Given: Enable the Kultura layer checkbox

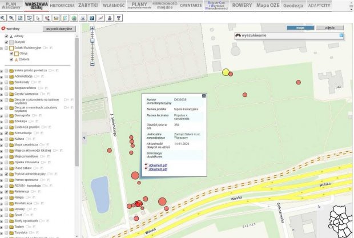Looking at the screenshot, I should [x=6, y=139].
